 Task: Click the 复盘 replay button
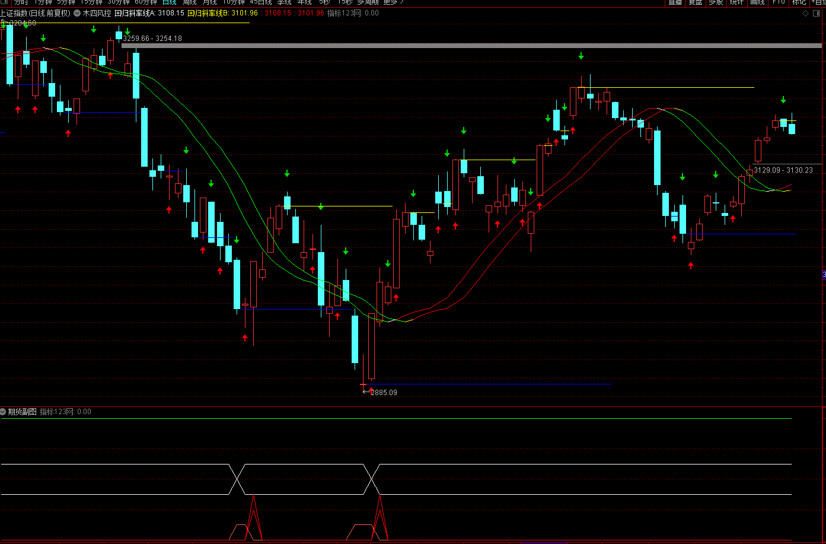coord(696,2)
